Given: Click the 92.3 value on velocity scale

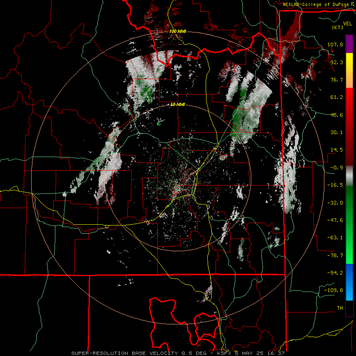Looking at the screenshot, I should [x=337, y=62].
